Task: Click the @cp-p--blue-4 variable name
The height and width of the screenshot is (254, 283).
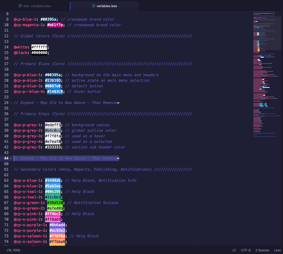Action: (x=28, y=92)
